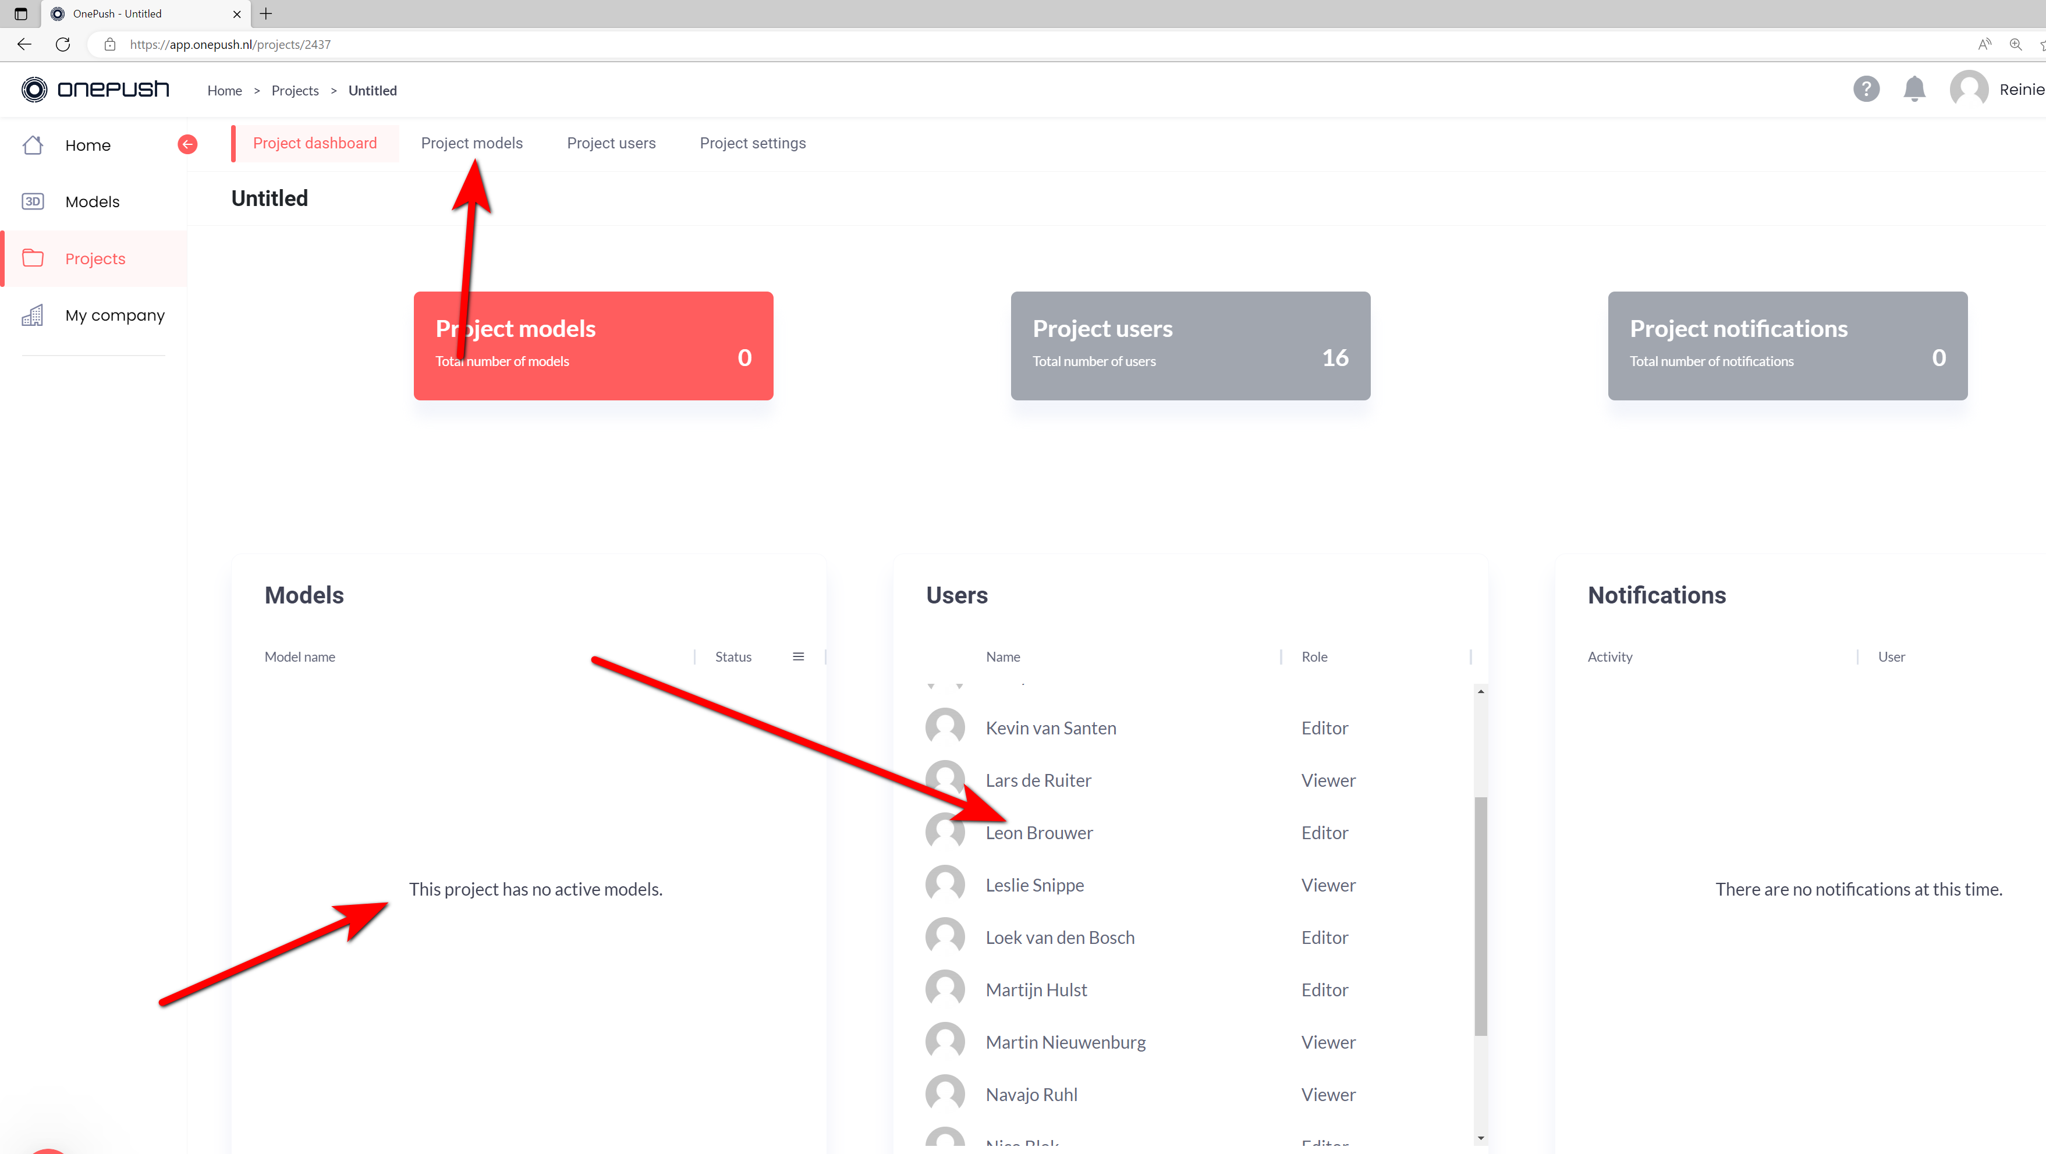The width and height of the screenshot is (2046, 1154).
Task: Select user Loek van den Bosch
Action: pos(1061,937)
